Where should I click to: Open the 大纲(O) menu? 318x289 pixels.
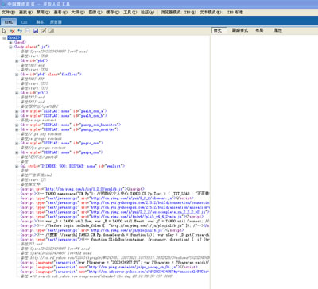pos(78,12)
